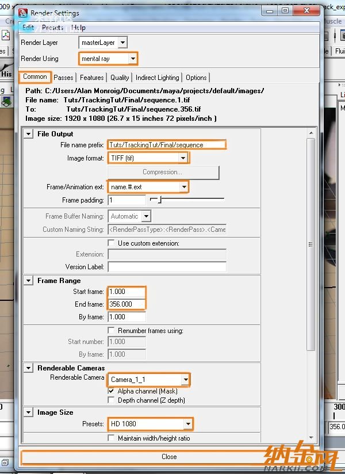
Task: Click the Render Settings window icon
Action: (22, 13)
